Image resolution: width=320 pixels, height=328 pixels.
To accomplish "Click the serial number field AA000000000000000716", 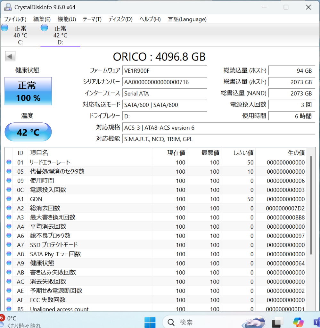I will (165, 82).
